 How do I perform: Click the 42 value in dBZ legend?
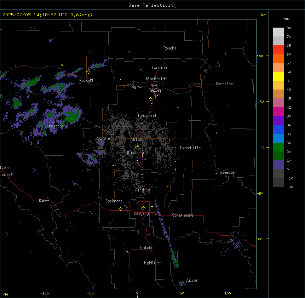[289, 107]
